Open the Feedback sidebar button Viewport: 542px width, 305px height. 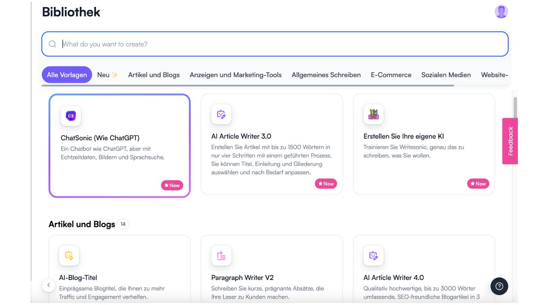(x=511, y=140)
